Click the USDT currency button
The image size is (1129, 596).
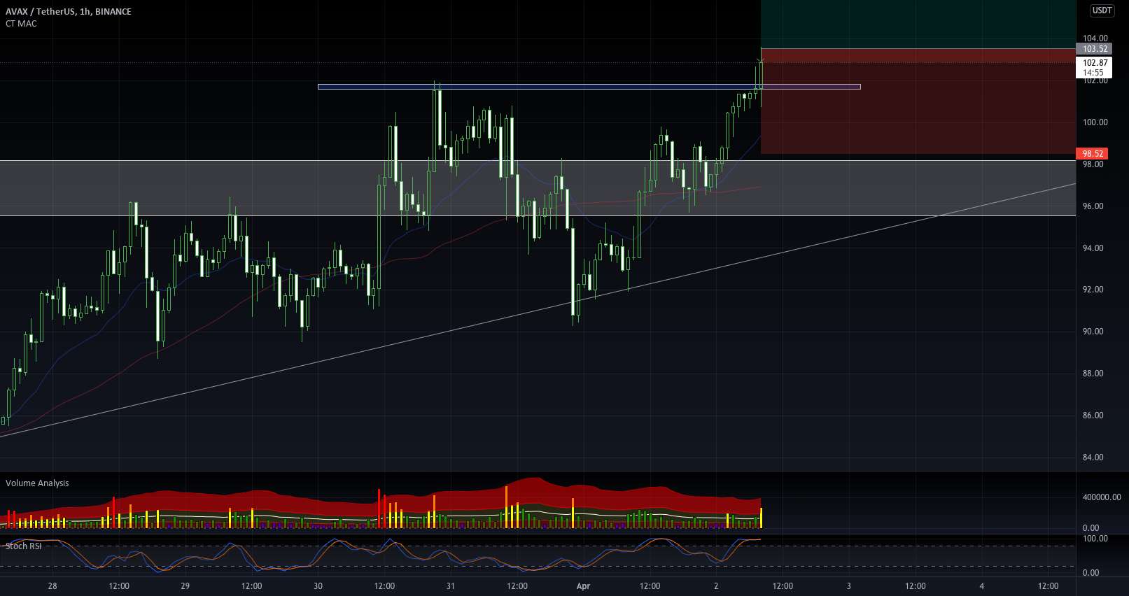tap(1102, 10)
